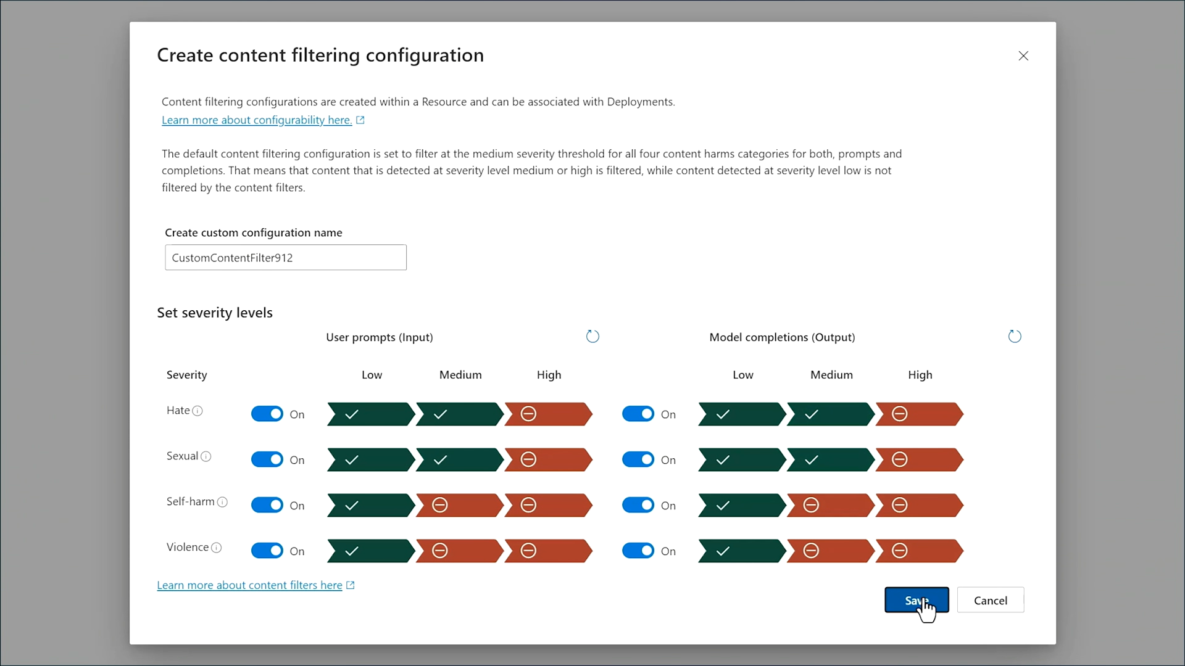
Task: Turn off Violence filter for user prompts
Action: point(267,551)
